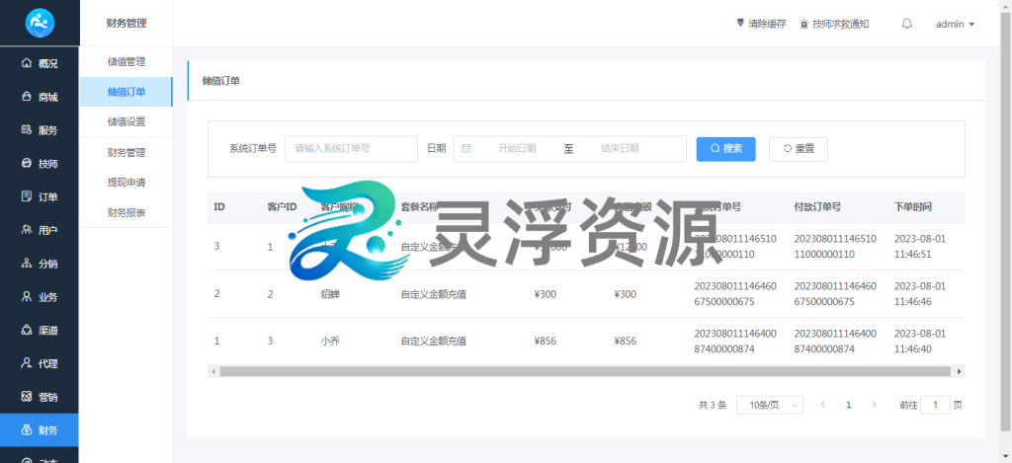This screenshot has height=463, width=1012.
Task: Click the horizontal scrollbar right arrow
Action: click(x=960, y=371)
